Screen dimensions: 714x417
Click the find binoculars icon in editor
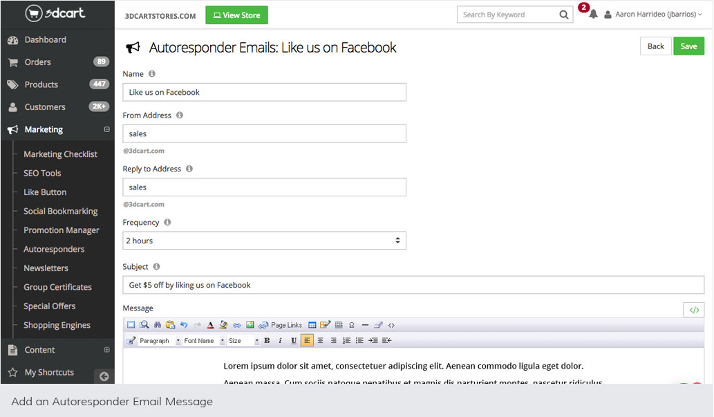pyautogui.click(x=158, y=325)
